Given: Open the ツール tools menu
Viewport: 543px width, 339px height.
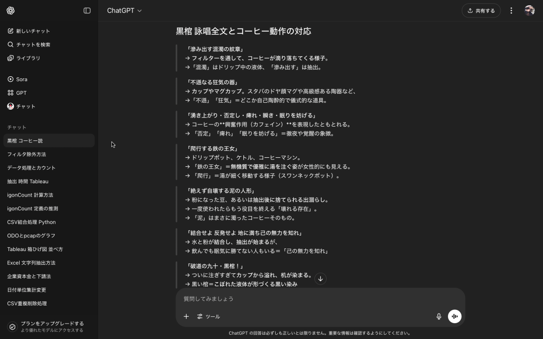Looking at the screenshot, I should 208,316.
